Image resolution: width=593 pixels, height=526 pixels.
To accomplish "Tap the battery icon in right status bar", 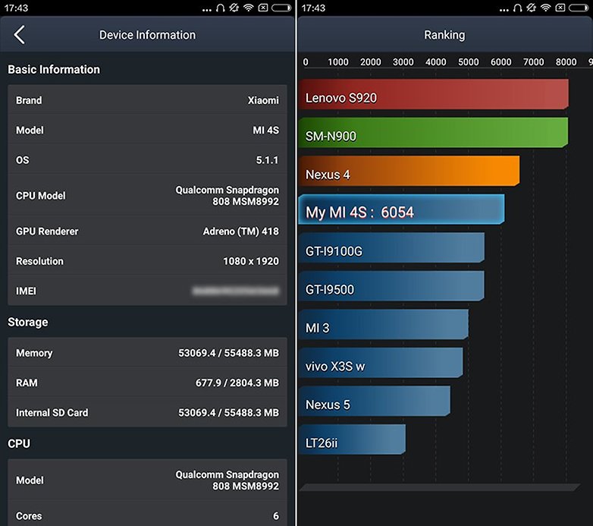I will point(579,8).
